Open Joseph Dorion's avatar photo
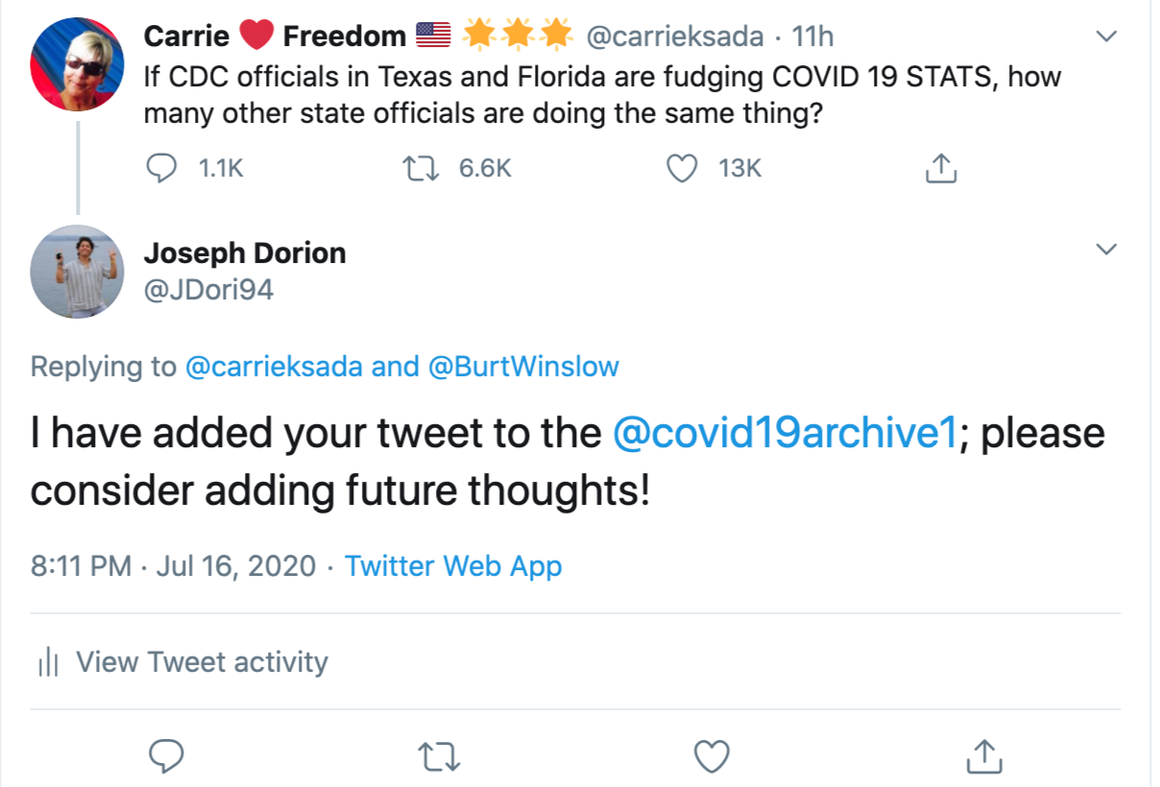Image resolution: width=1160 pixels, height=787 pixels. click(77, 272)
